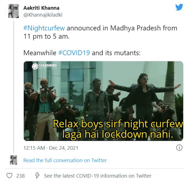The image size is (189, 182).
Task: Click the blue Twitter bird logo
Action: [x=179, y=7]
